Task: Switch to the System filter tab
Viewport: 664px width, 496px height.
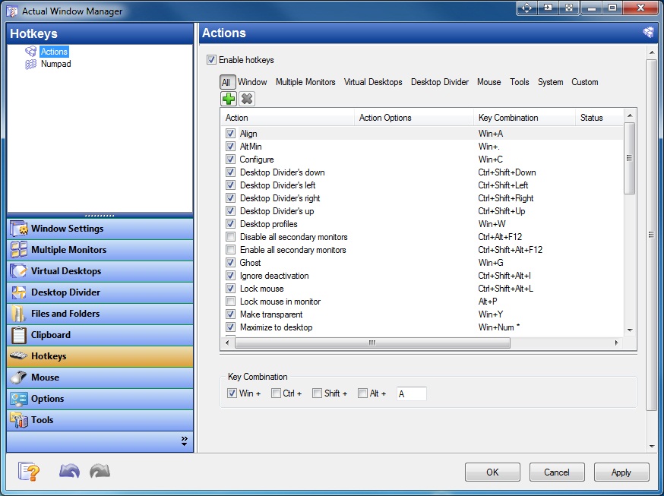Action: click(550, 82)
